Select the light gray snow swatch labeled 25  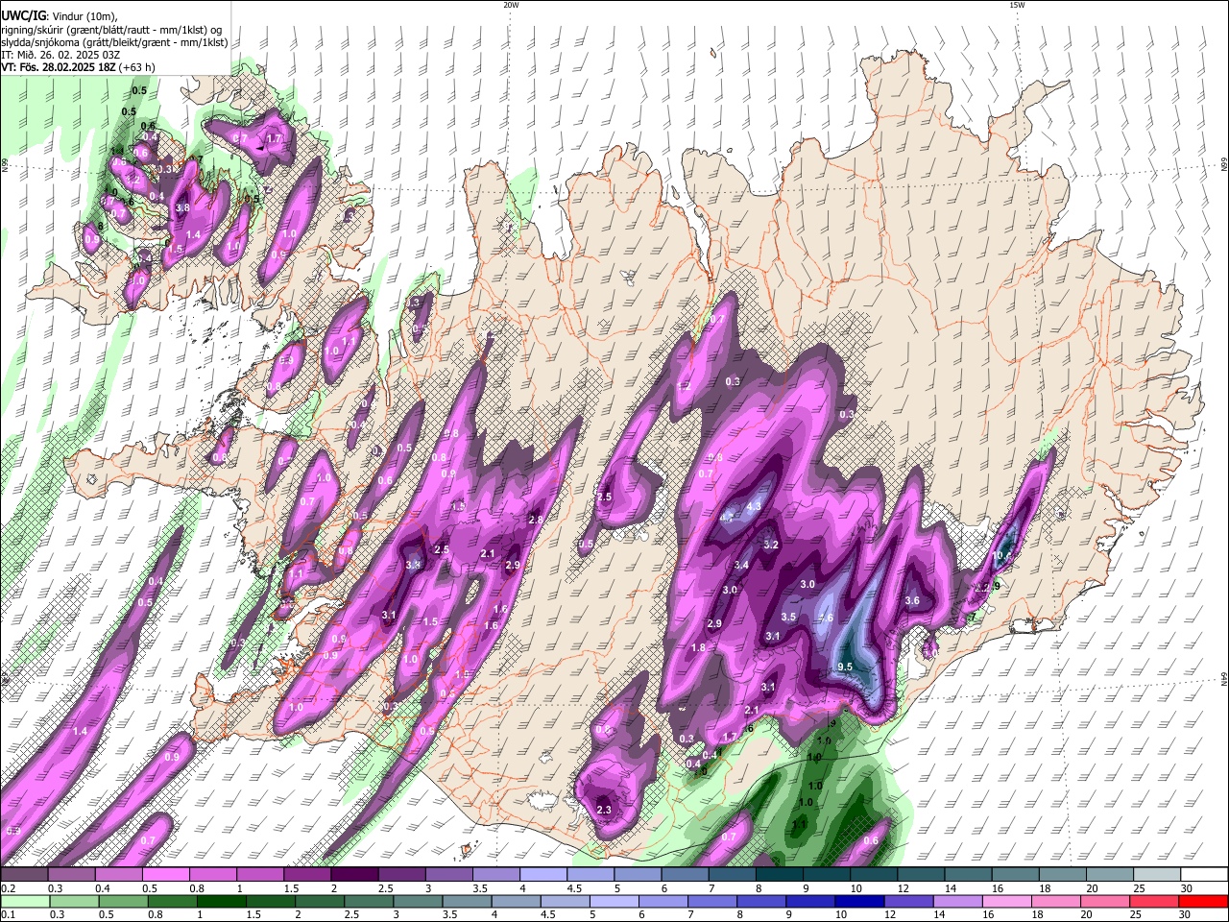(x=1156, y=875)
